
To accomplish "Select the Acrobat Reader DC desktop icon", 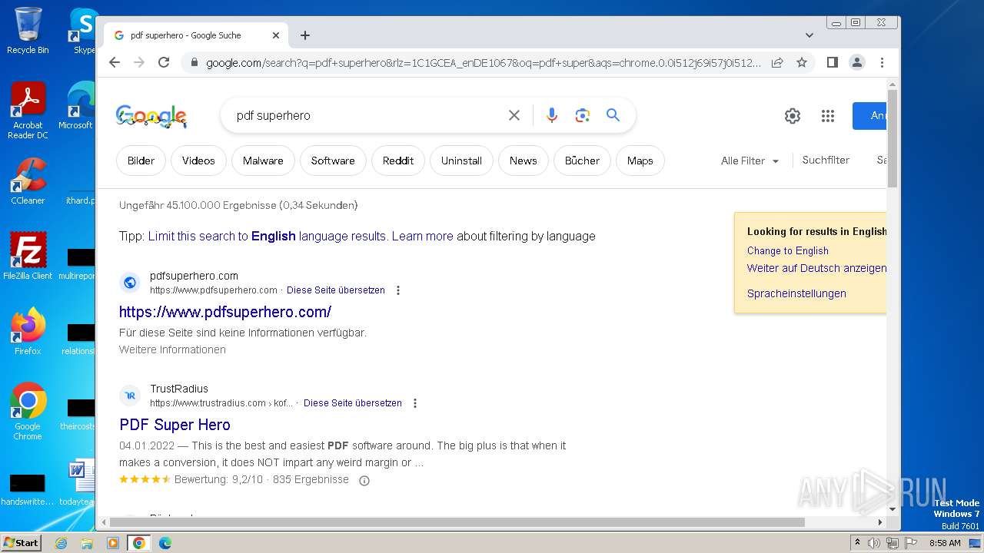I will click(28, 111).
